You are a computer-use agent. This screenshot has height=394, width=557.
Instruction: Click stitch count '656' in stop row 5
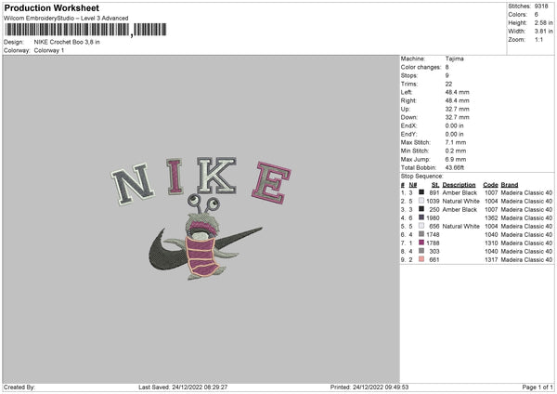(434, 226)
